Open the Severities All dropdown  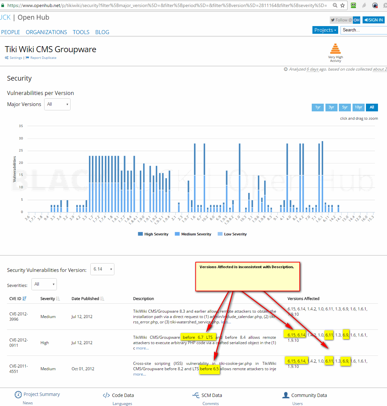click(44, 284)
